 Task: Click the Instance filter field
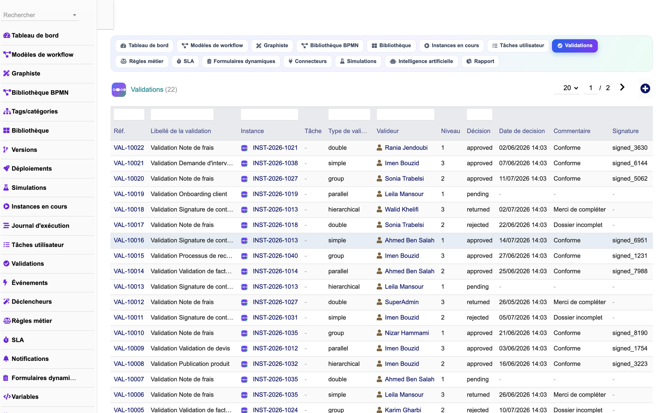(x=269, y=115)
